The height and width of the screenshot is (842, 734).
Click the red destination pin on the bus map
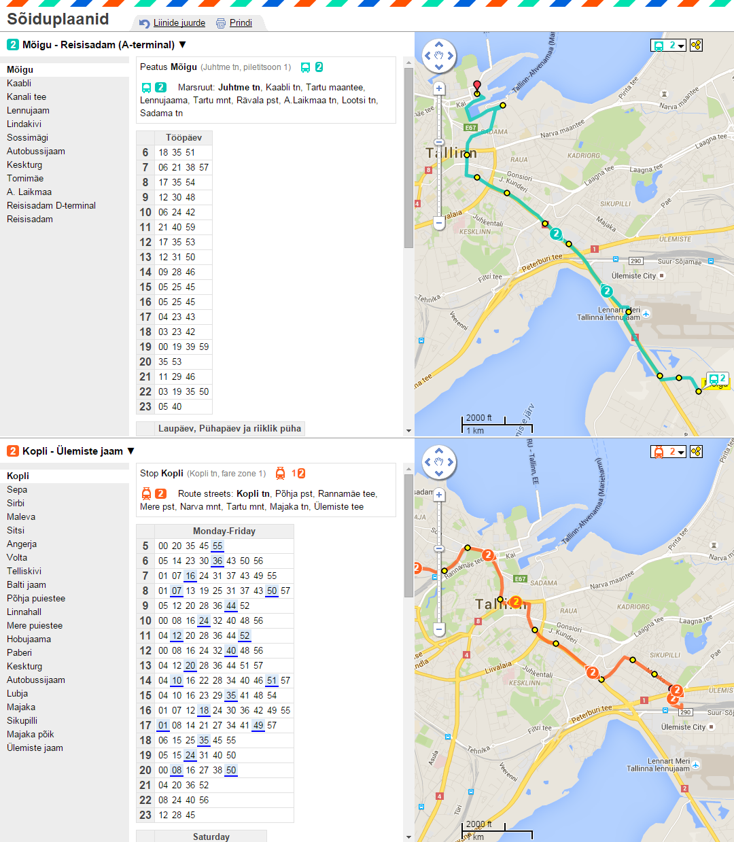(477, 86)
